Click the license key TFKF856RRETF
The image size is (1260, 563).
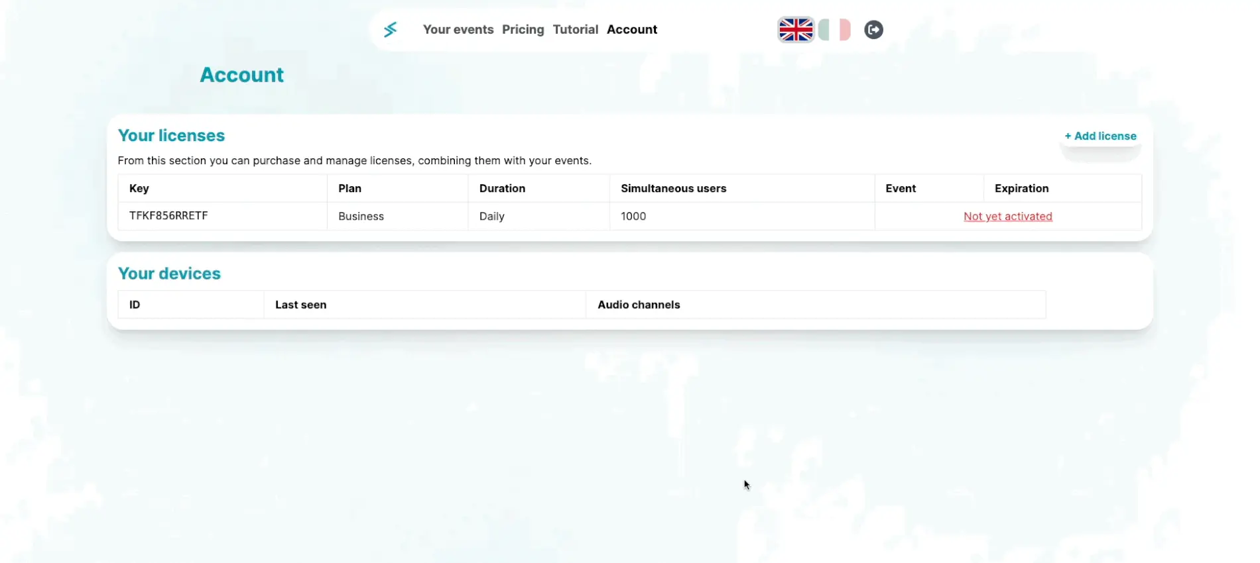[x=168, y=216]
